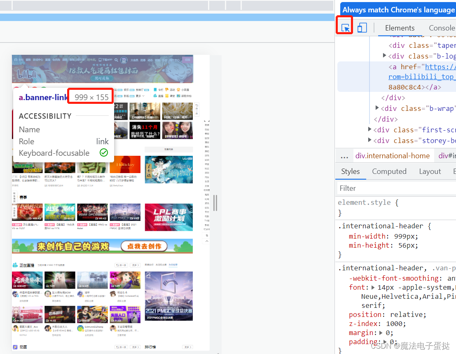The image size is (456, 354).
Task: Click the search magnifier in page header
Action: coord(116,60)
